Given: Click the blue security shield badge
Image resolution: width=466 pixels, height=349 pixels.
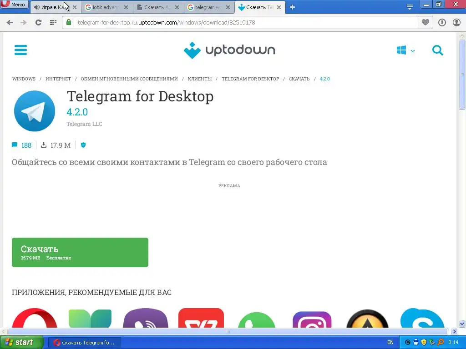Looking at the screenshot, I should 83,145.
